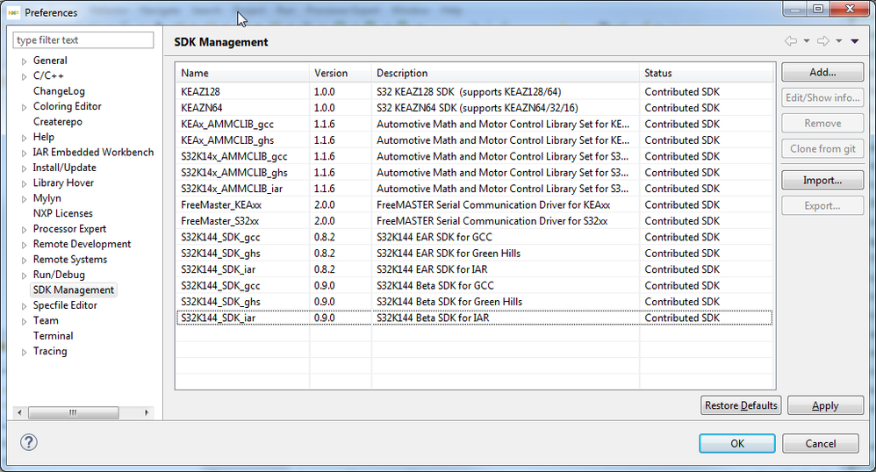The width and height of the screenshot is (876, 472).
Task: Select the KEAZN64 SDK row
Action: coord(475,108)
